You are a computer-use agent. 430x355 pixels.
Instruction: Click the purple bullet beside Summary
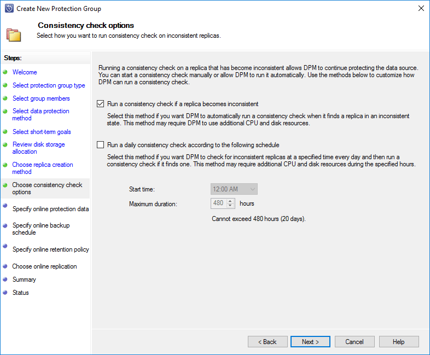coord(5,280)
